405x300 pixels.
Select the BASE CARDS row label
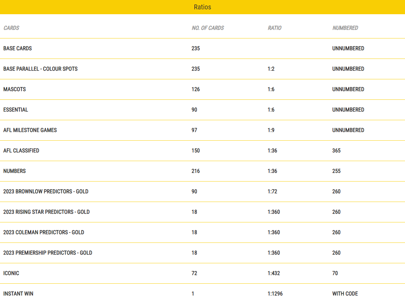point(17,48)
